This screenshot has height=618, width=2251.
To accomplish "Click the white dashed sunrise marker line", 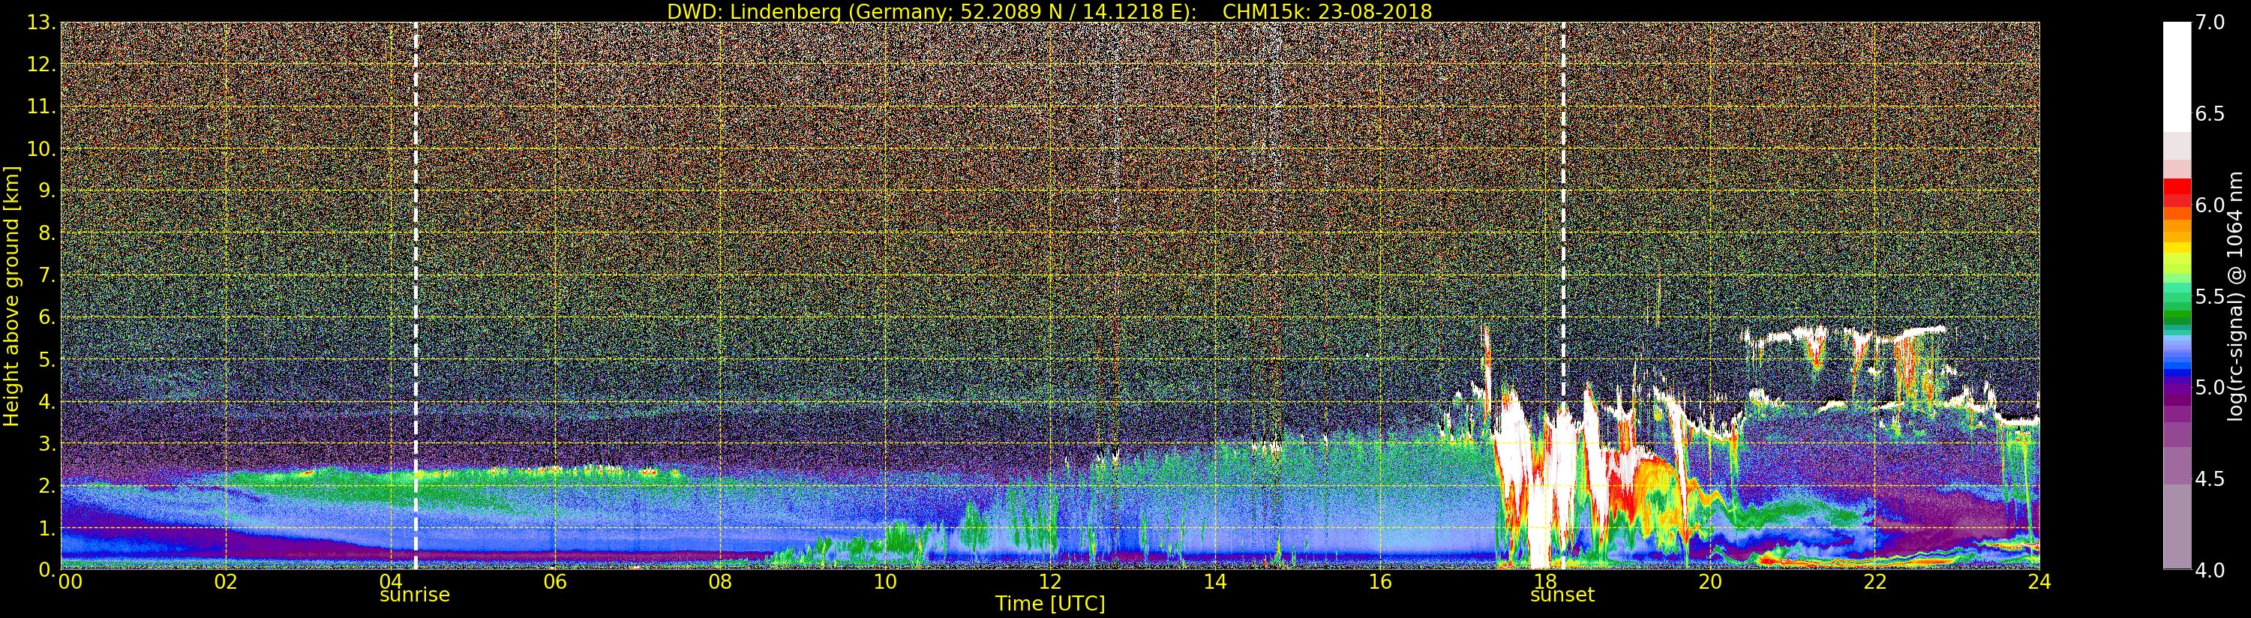I will [415, 296].
